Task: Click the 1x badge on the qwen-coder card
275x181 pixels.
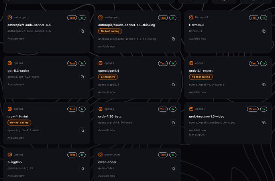Action: [173, 155]
